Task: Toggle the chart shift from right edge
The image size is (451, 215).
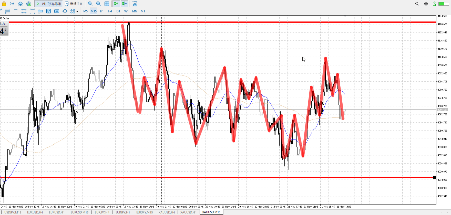Action: [125, 4]
